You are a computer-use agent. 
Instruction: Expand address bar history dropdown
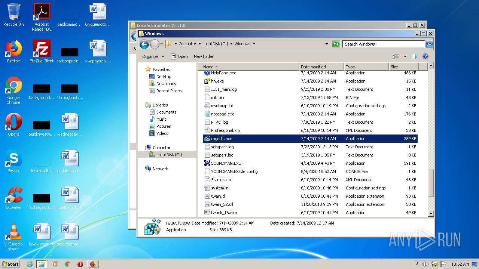pos(327,44)
